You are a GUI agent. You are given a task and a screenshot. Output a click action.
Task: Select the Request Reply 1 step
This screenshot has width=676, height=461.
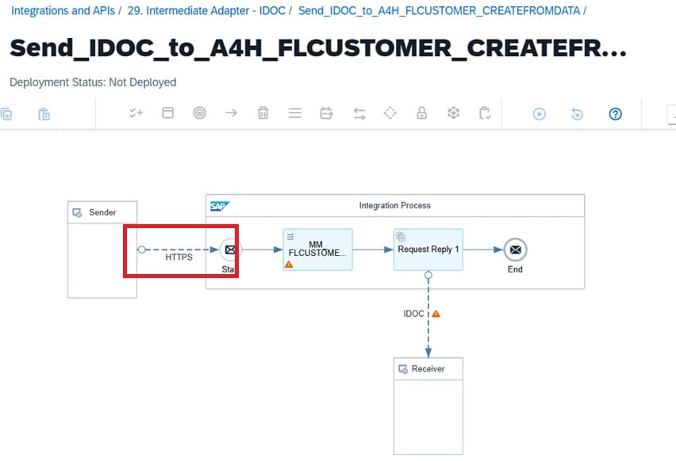tap(428, 250)
